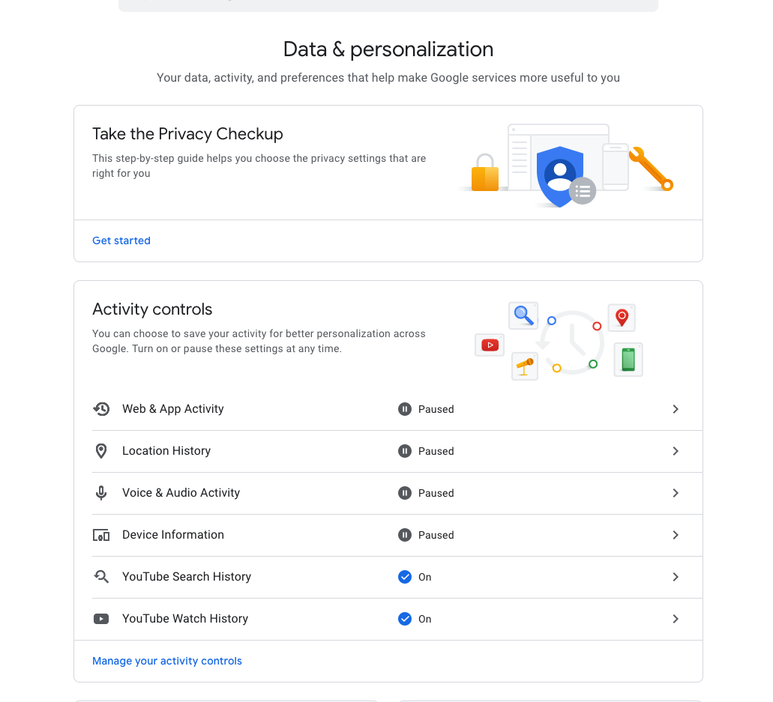Click the paused indicator for Web & App Activity

click(x=405, y=409)
